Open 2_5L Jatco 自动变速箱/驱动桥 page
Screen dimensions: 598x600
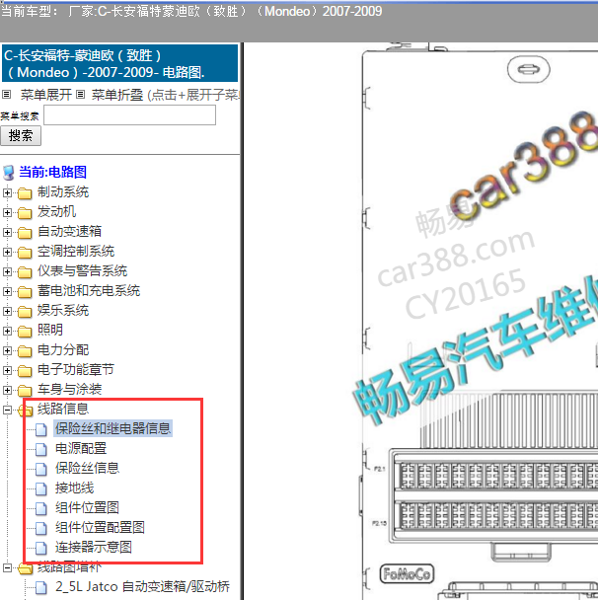click(142, 586)
